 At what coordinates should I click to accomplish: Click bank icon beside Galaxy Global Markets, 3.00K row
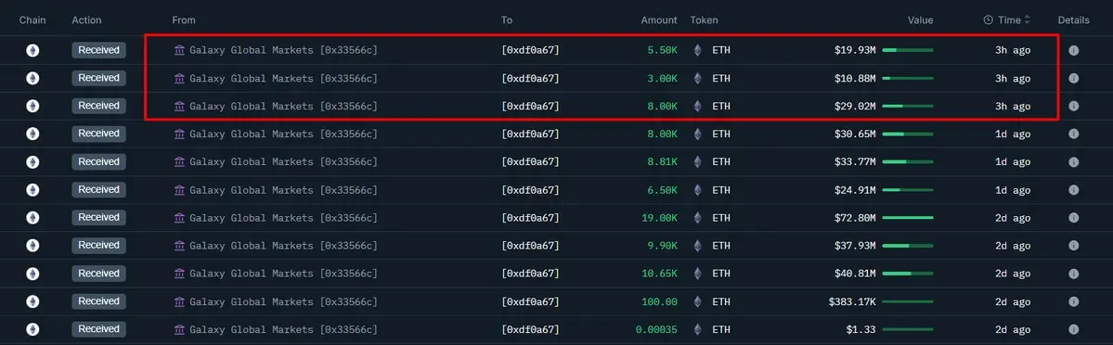coord(179,78)
